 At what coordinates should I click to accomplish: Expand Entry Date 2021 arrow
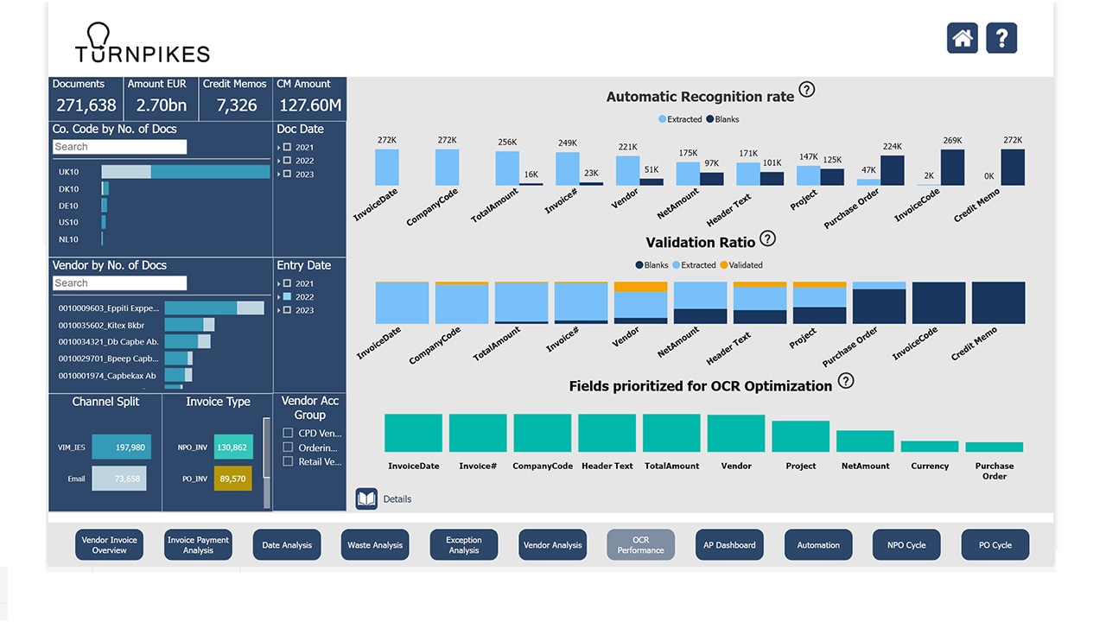click(278, 283)
